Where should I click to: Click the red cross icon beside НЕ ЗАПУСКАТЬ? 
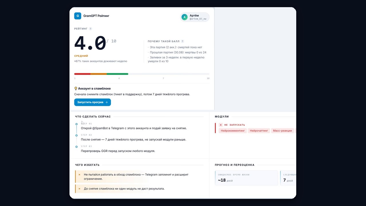pos(220,125)
